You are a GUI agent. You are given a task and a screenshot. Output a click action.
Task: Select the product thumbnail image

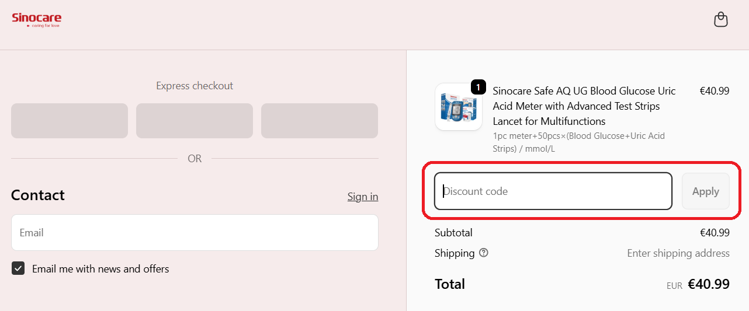(458, 107)
